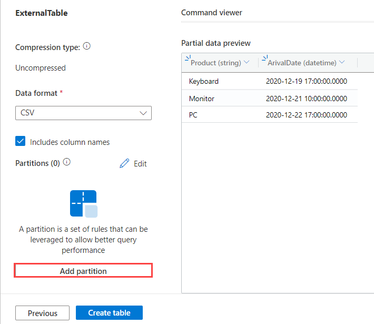
Task: Click the 2020-12-19 17:00:00 date cell
Action: 307,81
